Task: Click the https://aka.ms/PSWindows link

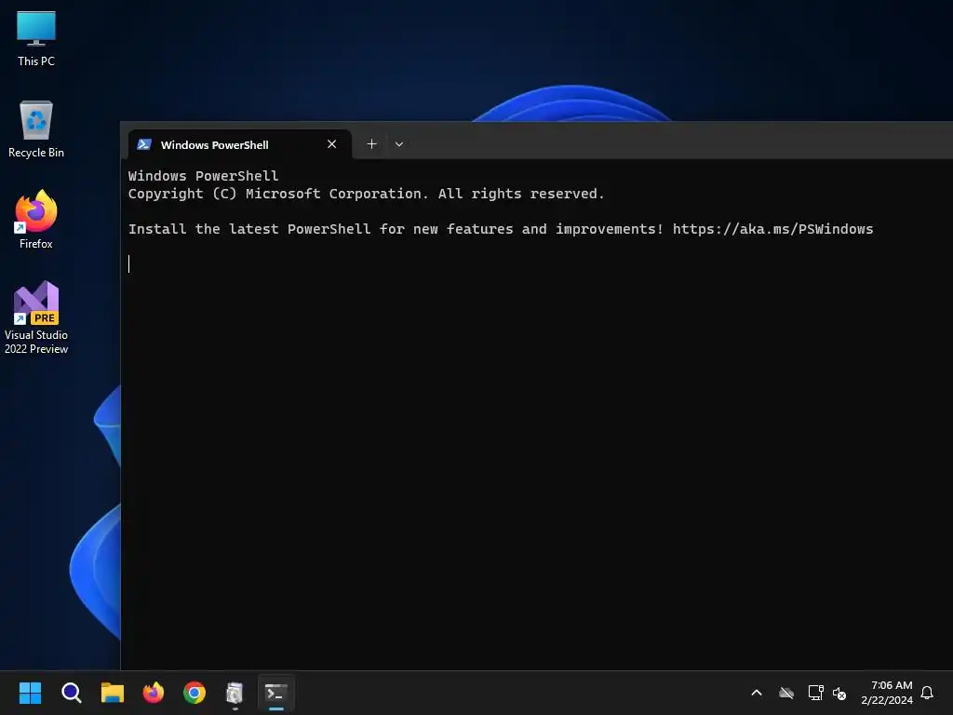Action: (772, 229)
